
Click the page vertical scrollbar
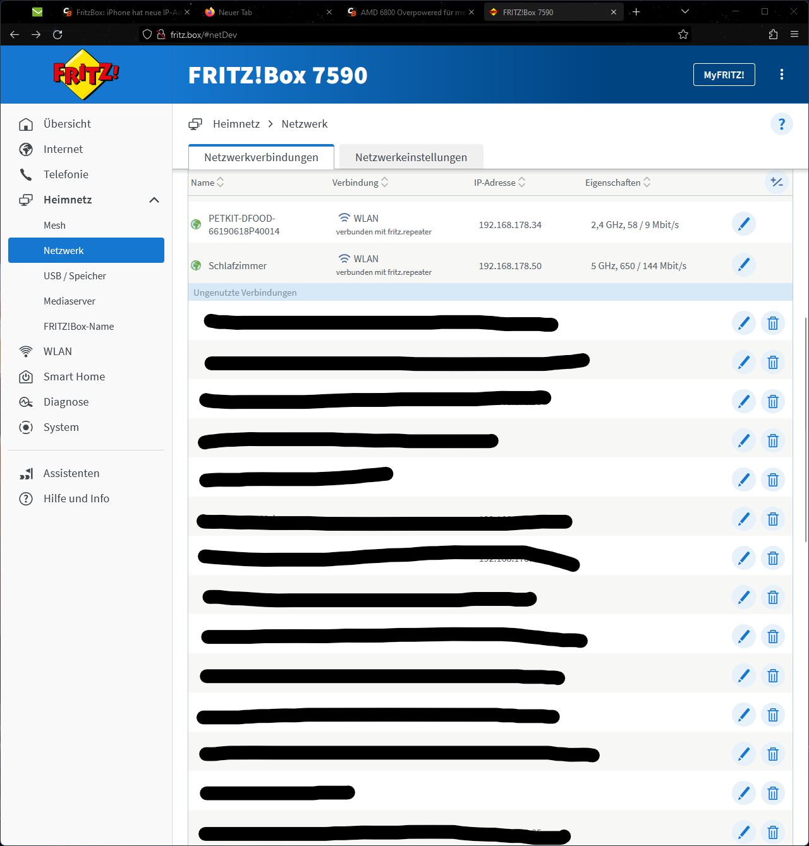pyautogui.click(x=806, y=430)
